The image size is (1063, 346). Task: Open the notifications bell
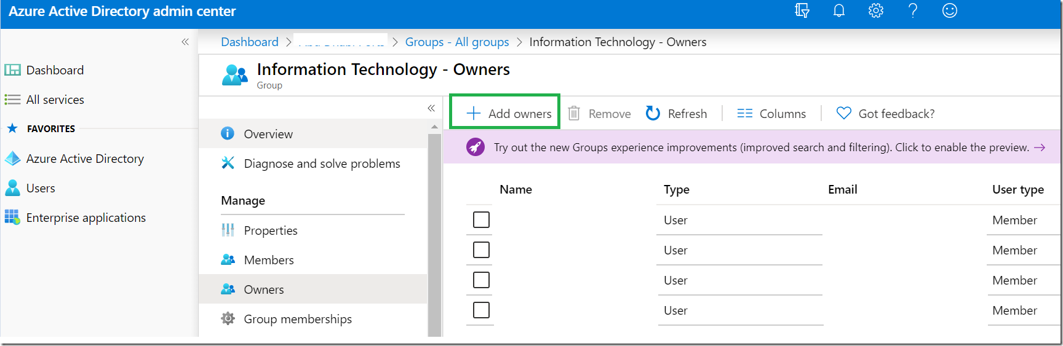point(839,10)
